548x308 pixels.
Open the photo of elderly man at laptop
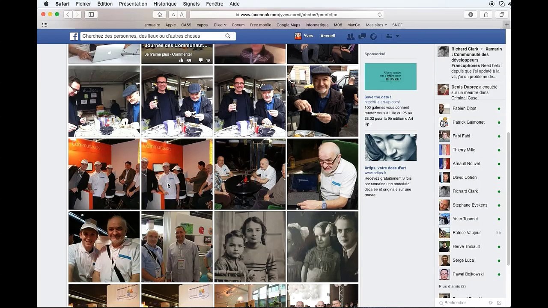click(x=323, y=174)
